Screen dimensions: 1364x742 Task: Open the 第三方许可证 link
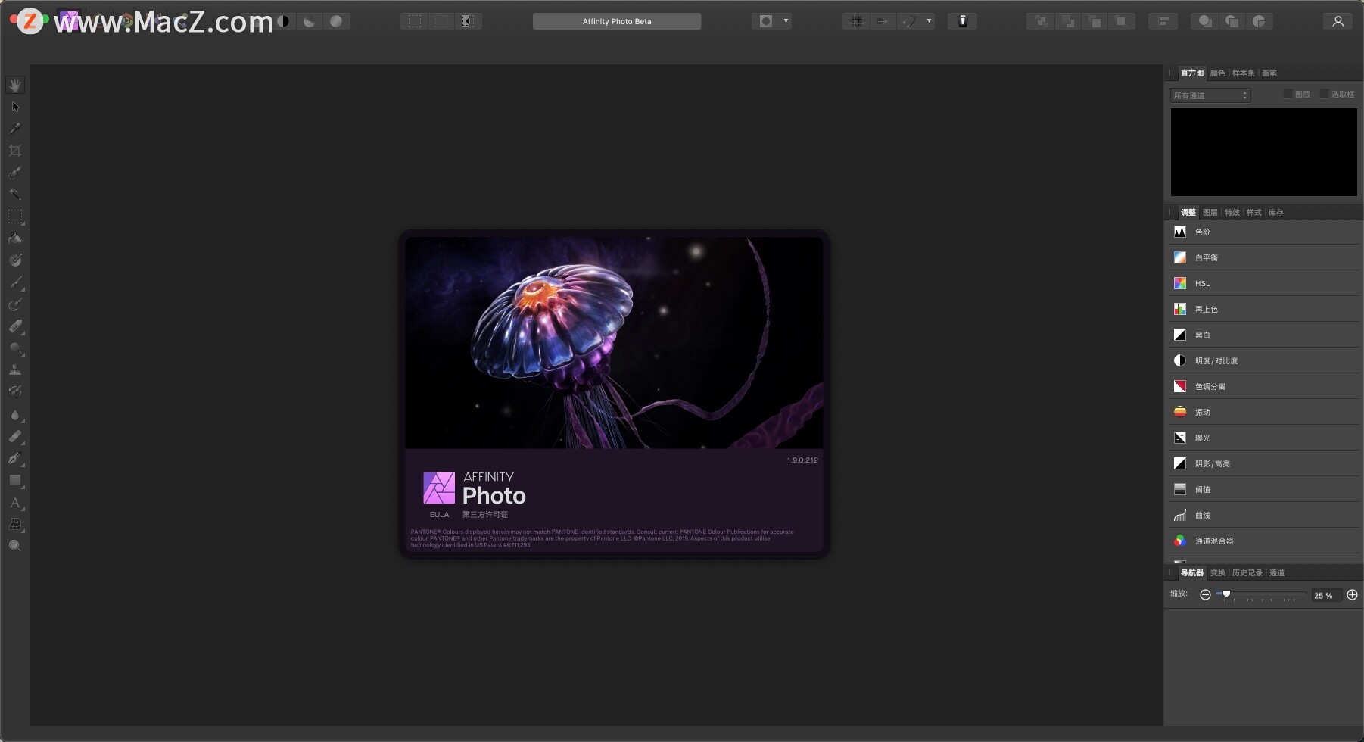485,515
